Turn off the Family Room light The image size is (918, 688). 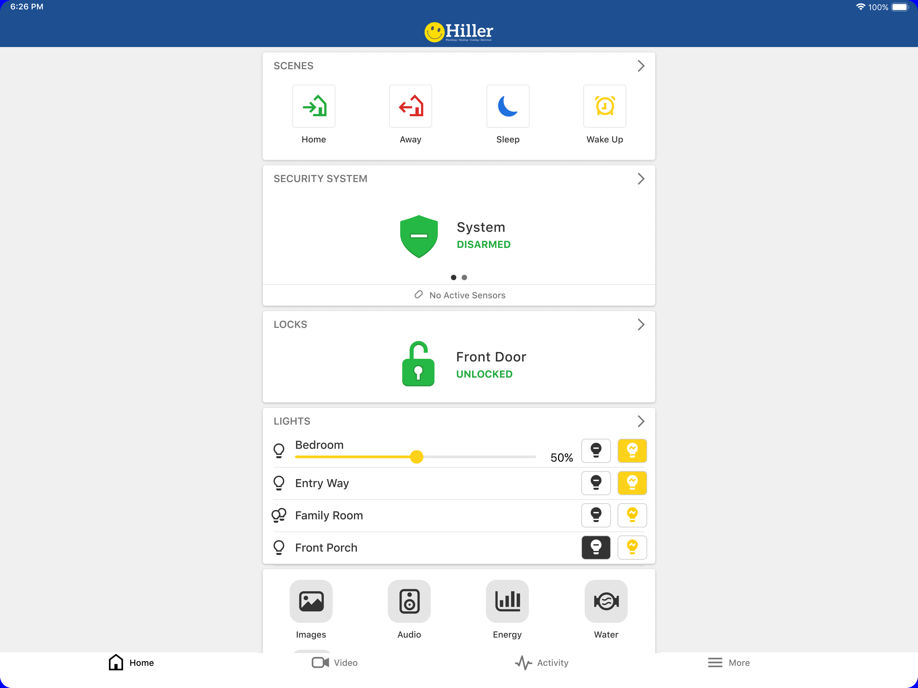click(x=596, y=515)
